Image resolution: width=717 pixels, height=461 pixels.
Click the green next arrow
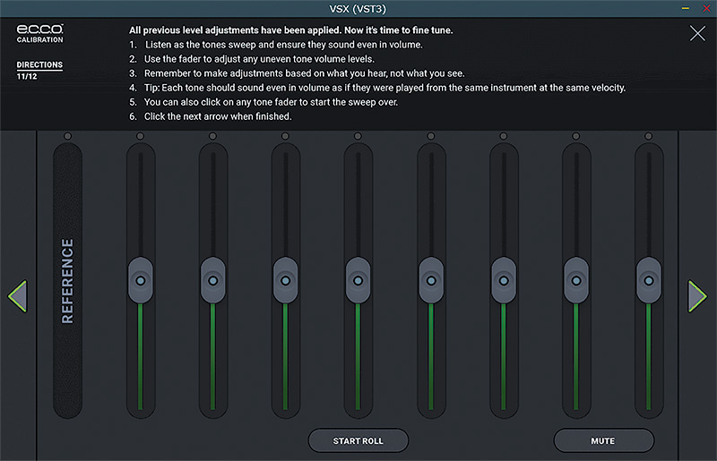[697, 296]
